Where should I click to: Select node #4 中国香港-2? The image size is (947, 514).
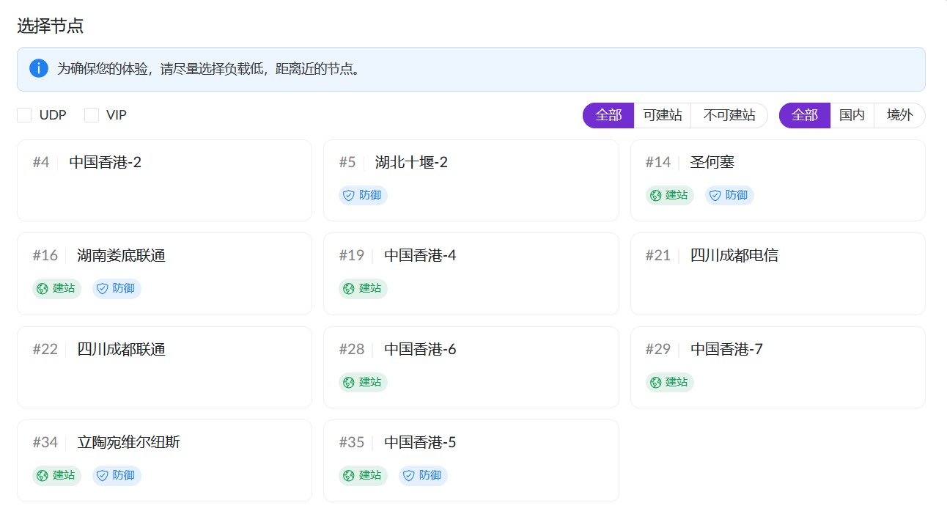pos(164,180)
